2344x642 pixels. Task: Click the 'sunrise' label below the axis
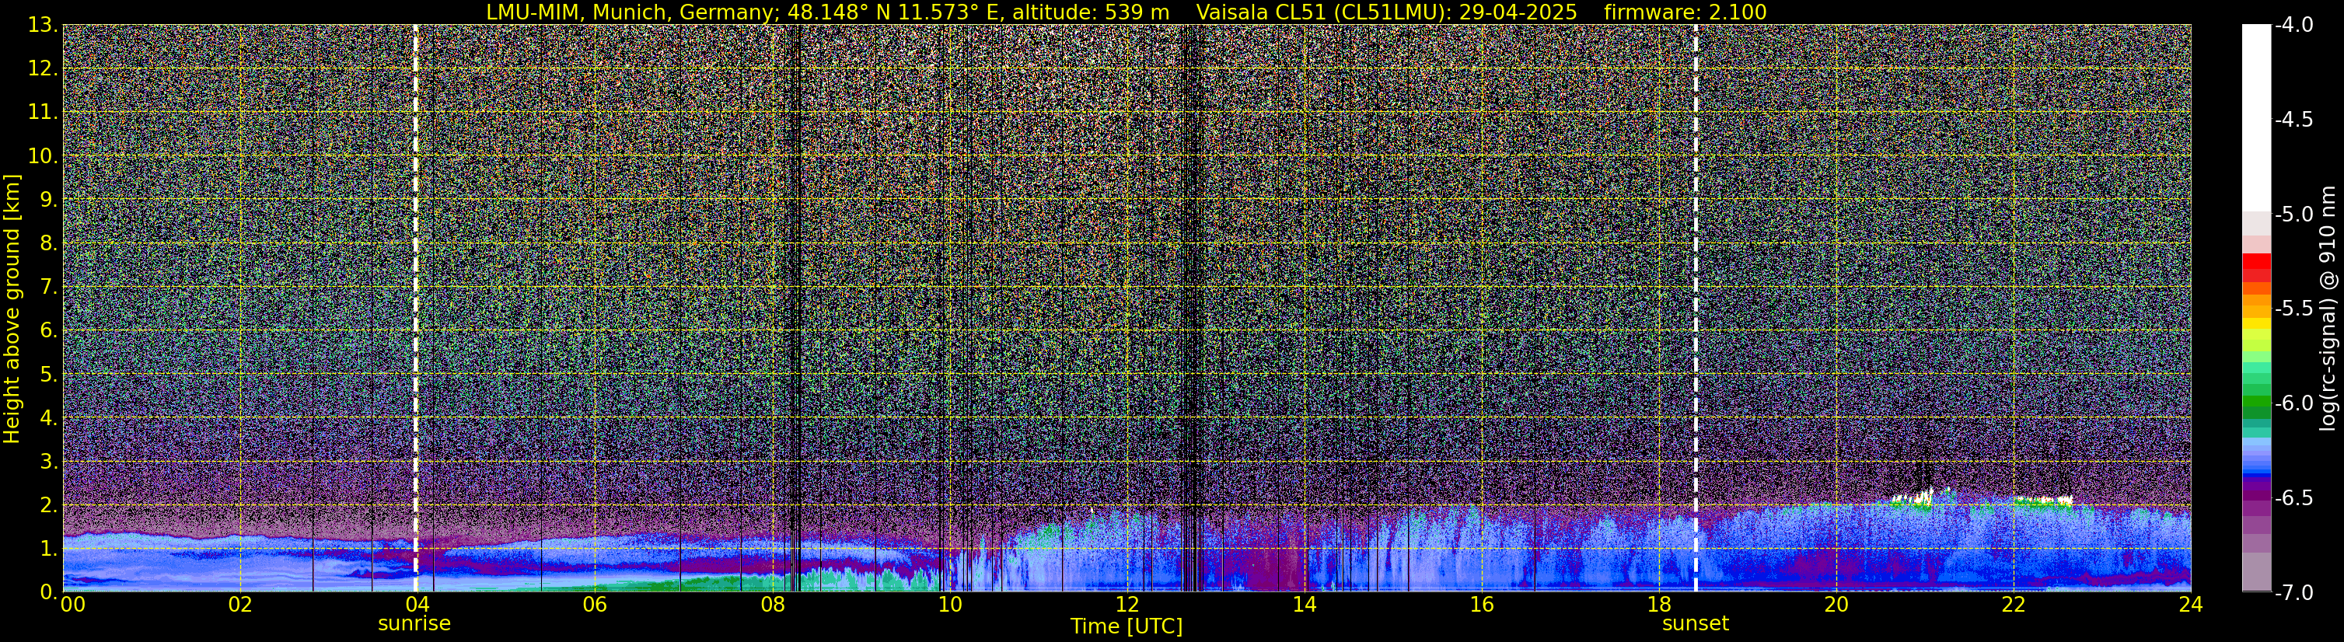tap(414, 623)
